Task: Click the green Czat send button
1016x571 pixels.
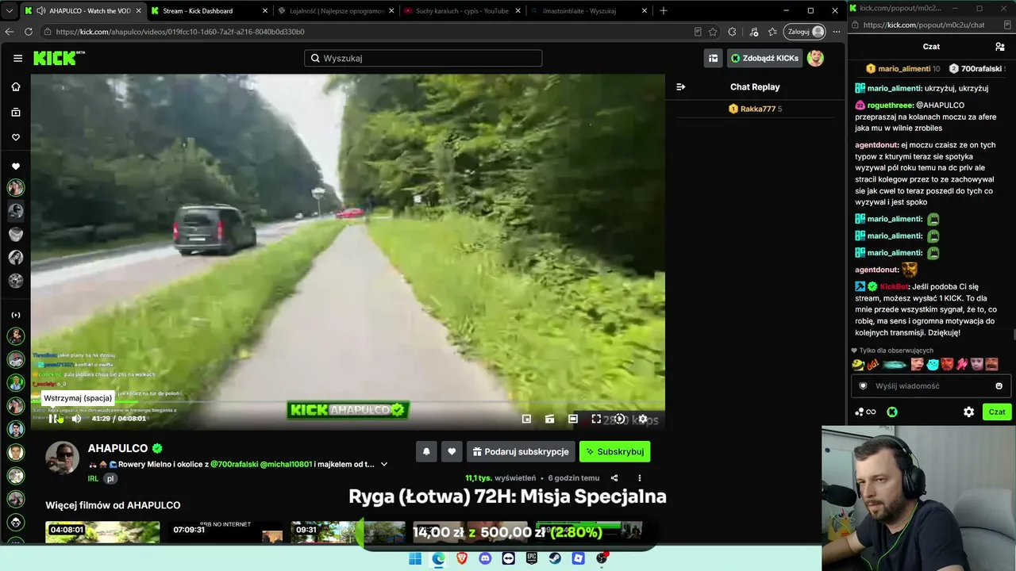Action: [997, 412]
